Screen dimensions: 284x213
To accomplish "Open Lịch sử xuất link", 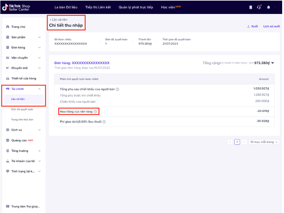I will click(x=271, y=26).
